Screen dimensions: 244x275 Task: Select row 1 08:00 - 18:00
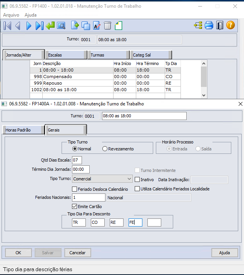pos(105,70)
